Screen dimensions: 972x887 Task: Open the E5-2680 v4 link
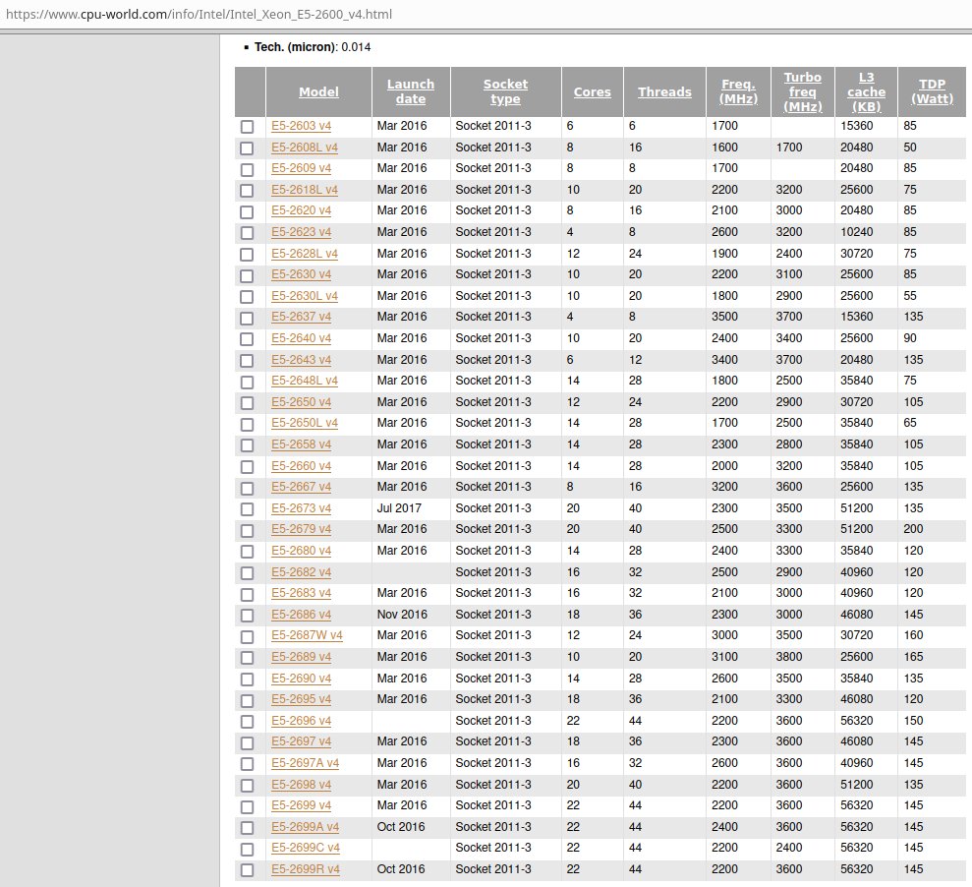(302, 551)
